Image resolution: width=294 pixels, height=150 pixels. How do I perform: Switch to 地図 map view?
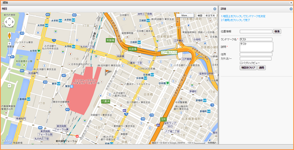point(200,16)
